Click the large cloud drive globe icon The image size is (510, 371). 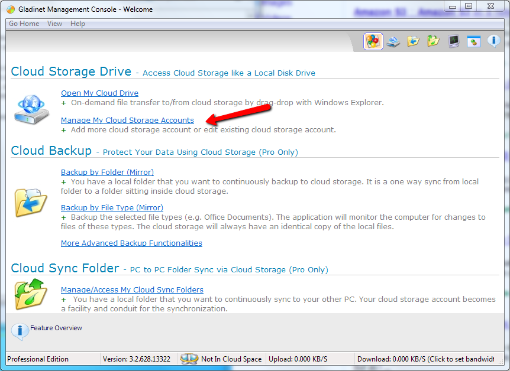pyautogui.click(x=31, y=109)
